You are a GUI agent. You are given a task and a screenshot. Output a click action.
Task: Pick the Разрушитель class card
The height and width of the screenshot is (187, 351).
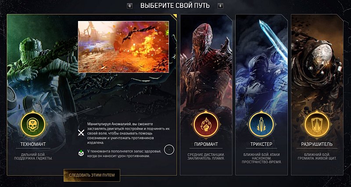[x=317, y=95]
